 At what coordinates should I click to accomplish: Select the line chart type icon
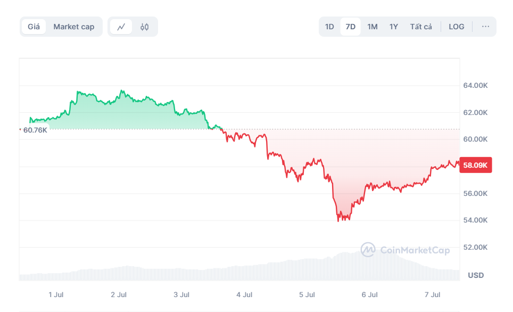click(x=122, y=26)
